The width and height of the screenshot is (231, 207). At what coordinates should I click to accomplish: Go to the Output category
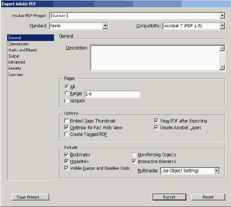tap(31, 56)
